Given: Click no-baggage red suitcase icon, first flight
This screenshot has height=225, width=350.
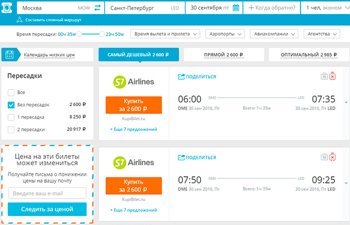Looking at the screenshot, I should point(332,76).
